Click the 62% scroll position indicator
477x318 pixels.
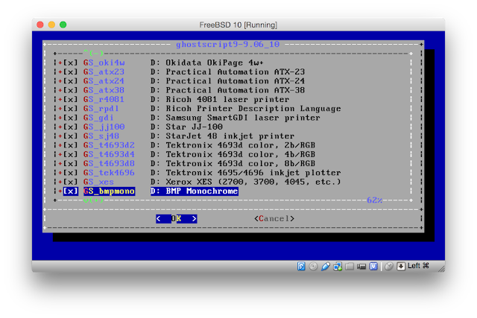tap(374, 200)
